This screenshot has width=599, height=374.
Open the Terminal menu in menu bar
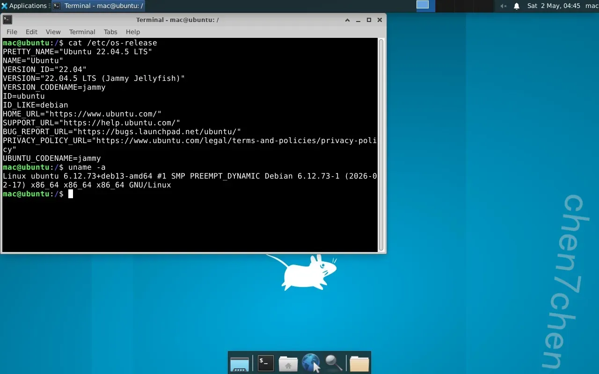point(82,32)
